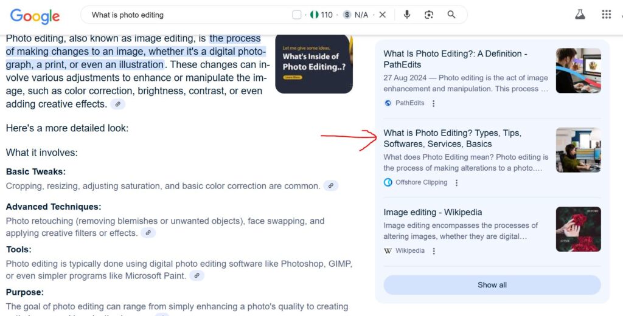Open the three-dot menu next to Offshore Clipping
The height and width of the screenshot is (316, 623).
tap(456, 183)
